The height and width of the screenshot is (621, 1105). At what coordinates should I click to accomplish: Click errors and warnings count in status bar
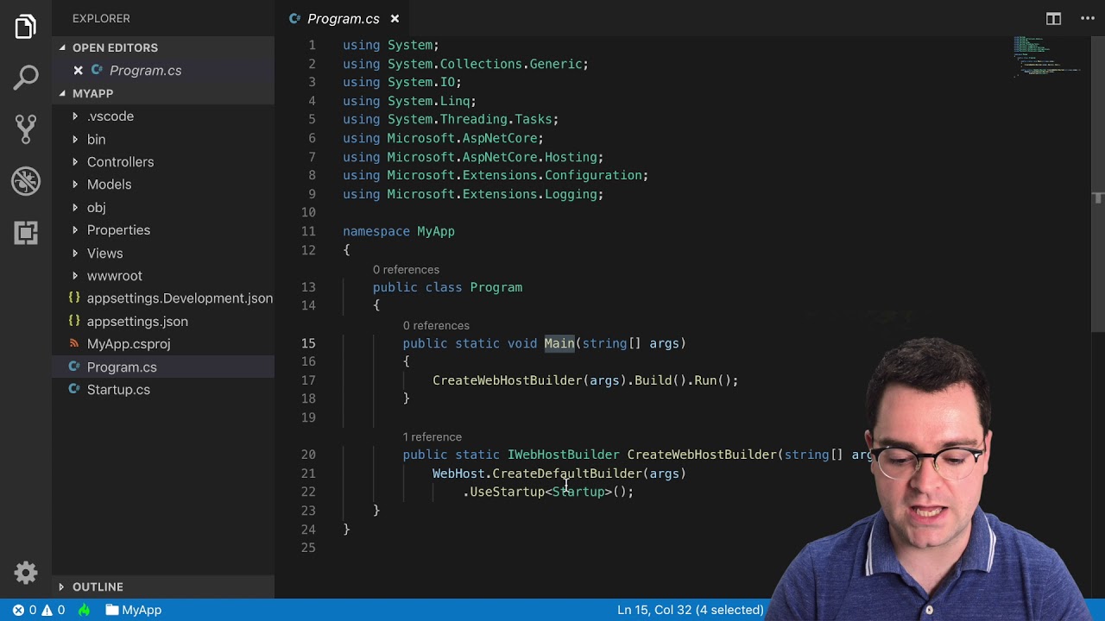[x=39, y=610]
